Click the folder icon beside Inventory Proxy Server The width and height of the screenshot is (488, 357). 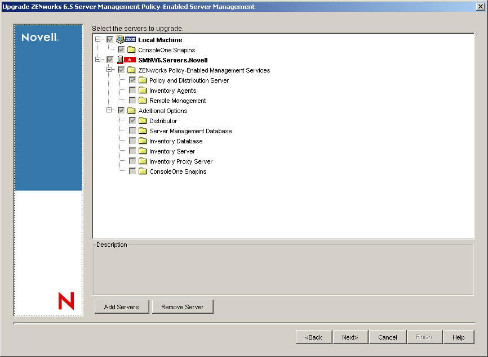[143, 161]
